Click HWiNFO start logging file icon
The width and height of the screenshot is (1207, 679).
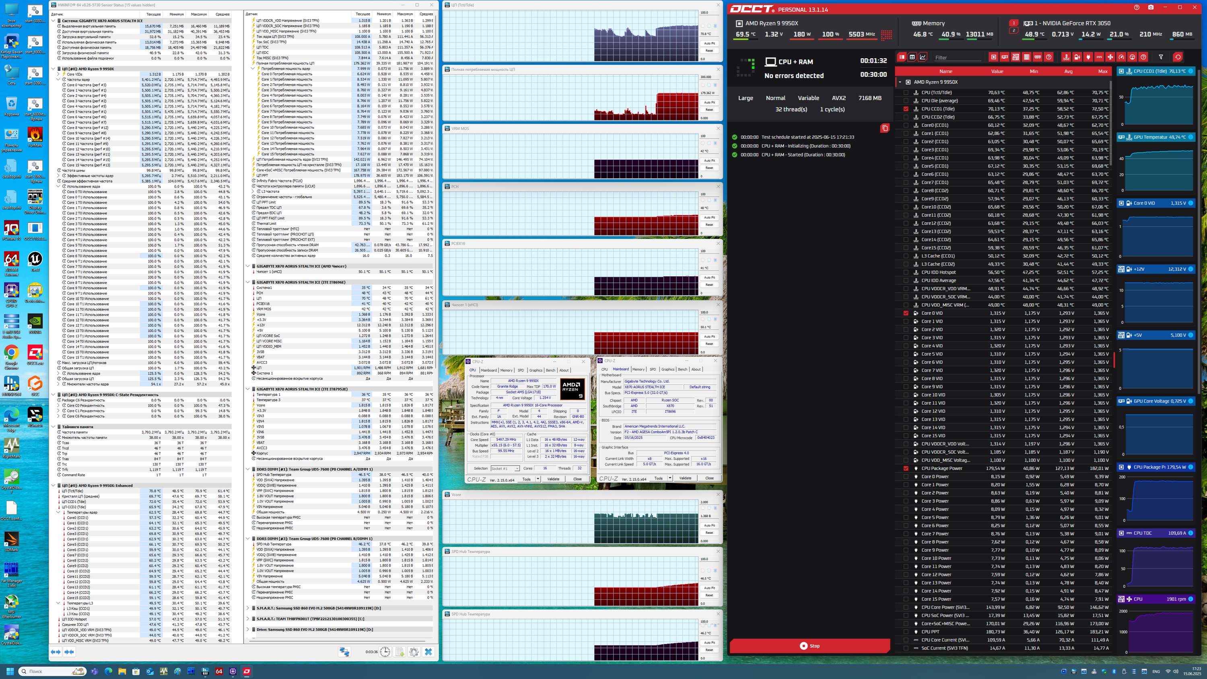(x=400, y=652)
